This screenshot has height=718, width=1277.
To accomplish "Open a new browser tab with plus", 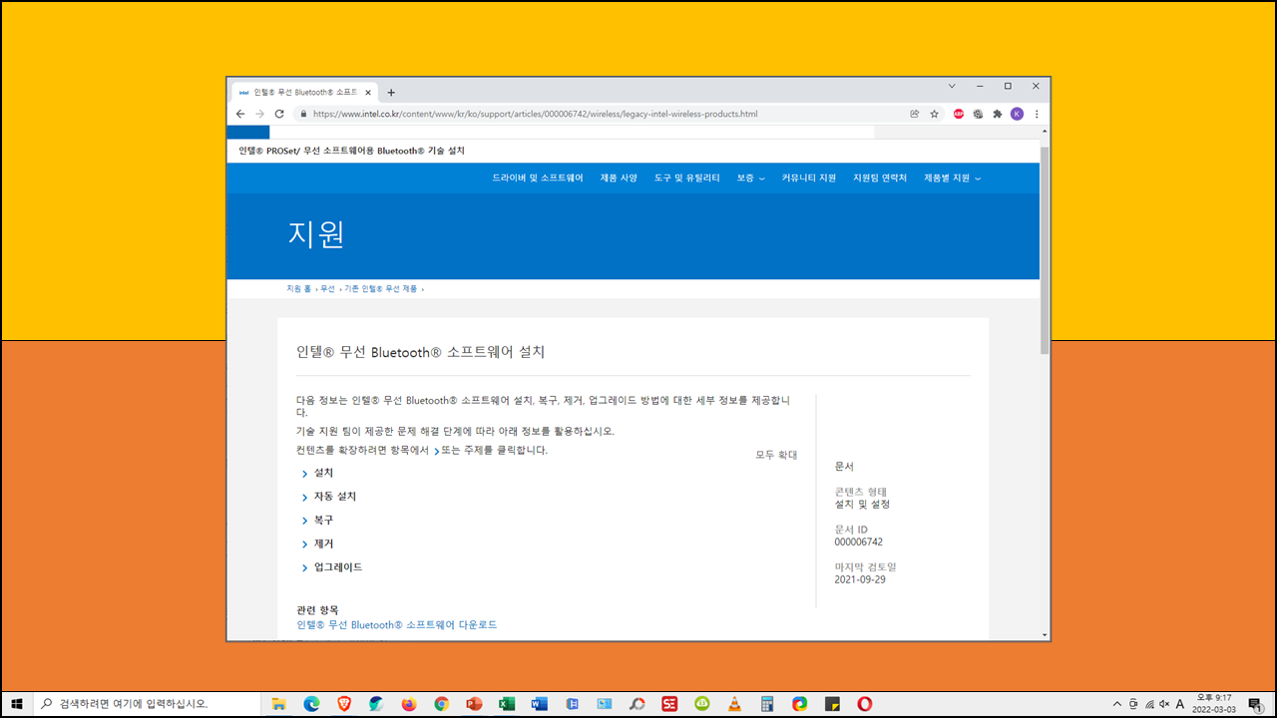I will [x=391, y=92].
